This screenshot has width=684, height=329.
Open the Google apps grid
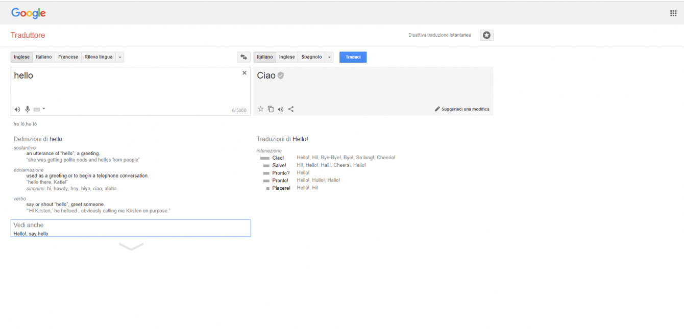point(673,13)
